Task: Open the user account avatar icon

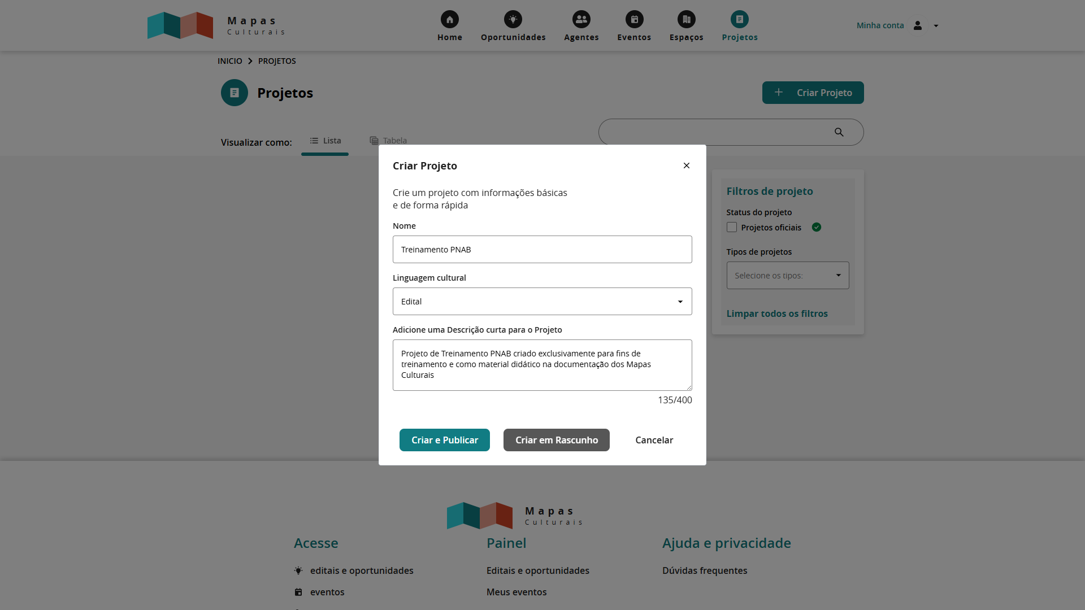Action: [918, 25]
